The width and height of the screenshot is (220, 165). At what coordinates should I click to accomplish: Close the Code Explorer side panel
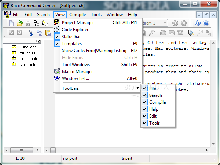pyautogui.click(x=39, y=41)
